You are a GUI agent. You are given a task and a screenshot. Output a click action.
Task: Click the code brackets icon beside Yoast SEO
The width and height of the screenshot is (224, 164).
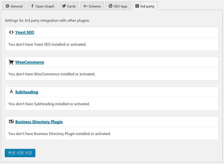click(x=11, y=32)
